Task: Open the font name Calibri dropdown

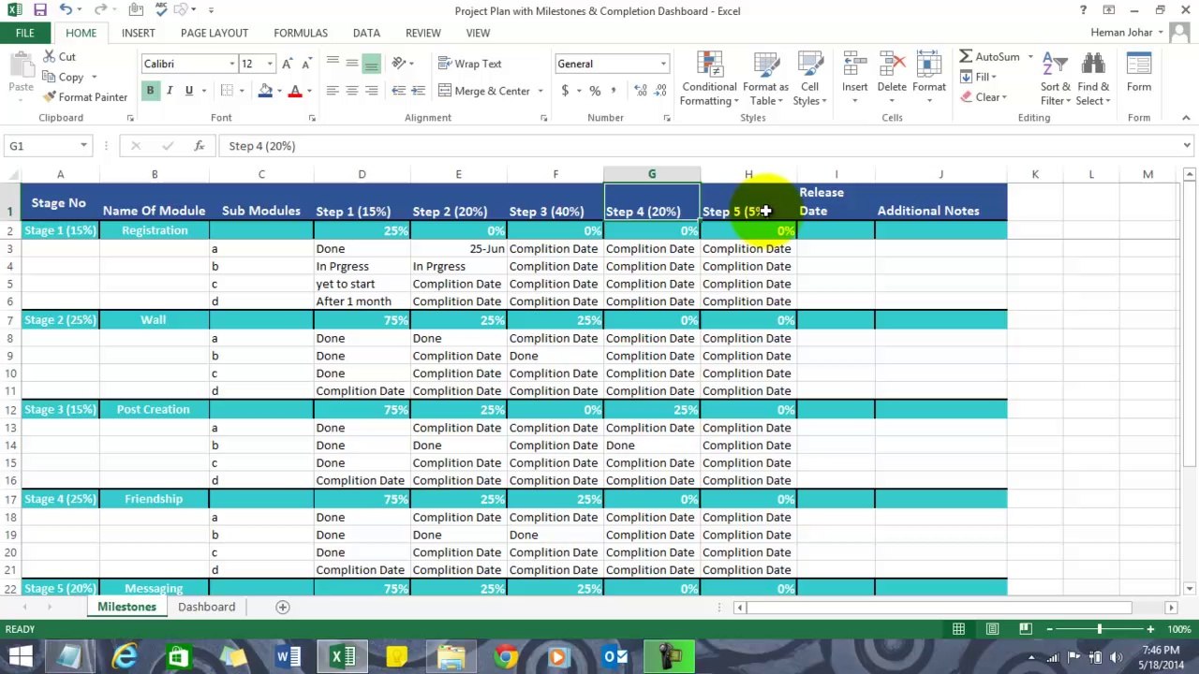Action: point(232,64)
